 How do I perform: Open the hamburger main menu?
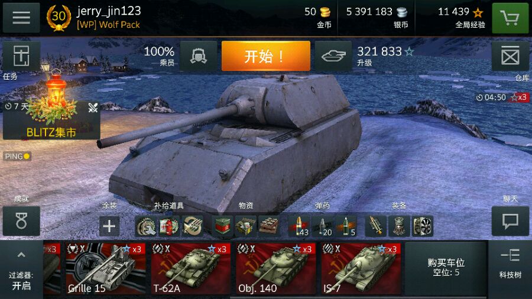(21, 18)
